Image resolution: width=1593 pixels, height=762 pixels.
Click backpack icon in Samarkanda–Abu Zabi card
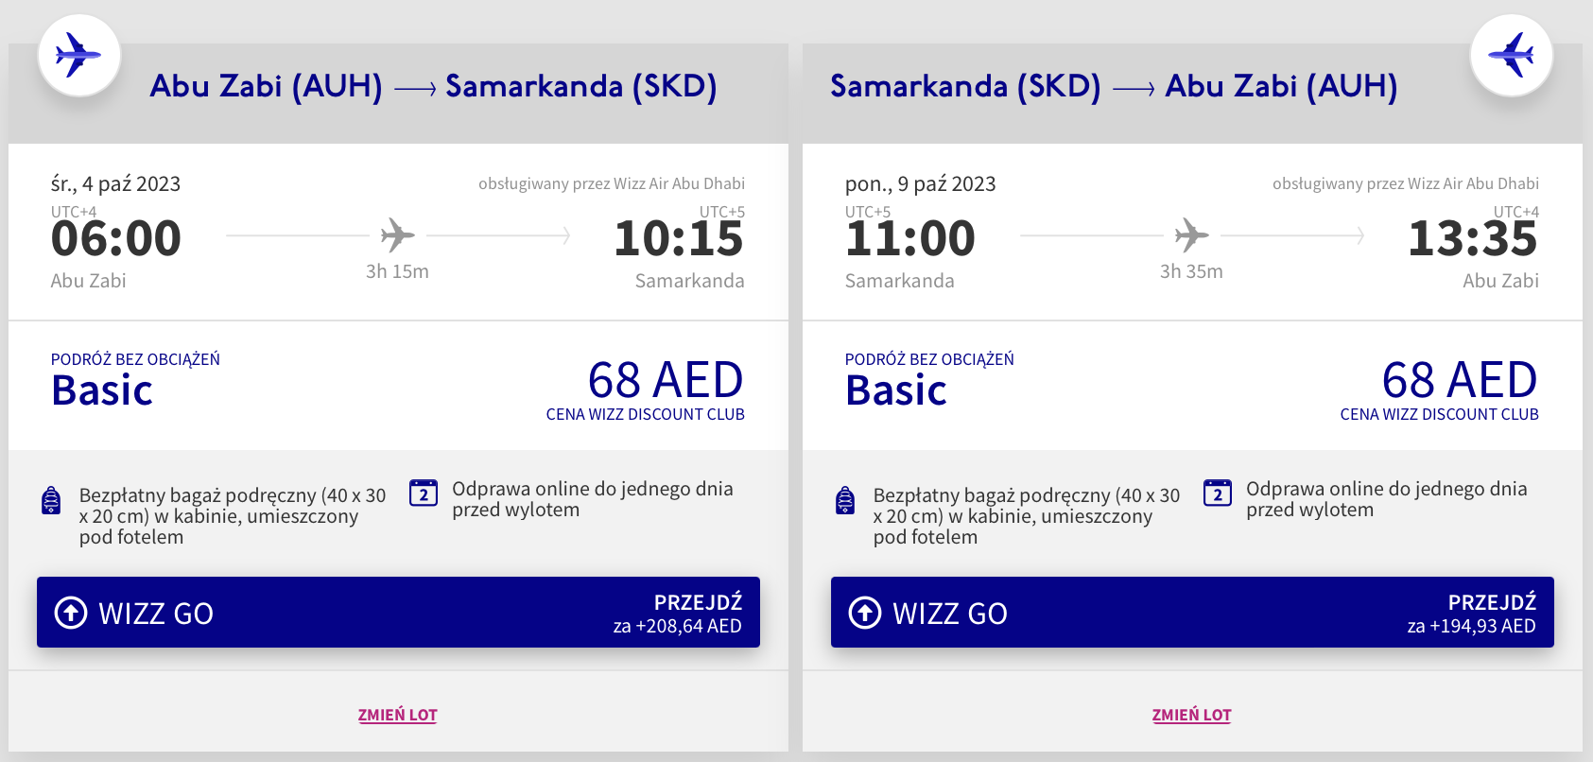(x=846, y=500)
